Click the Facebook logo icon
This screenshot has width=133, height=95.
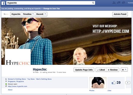pos(3,3)
